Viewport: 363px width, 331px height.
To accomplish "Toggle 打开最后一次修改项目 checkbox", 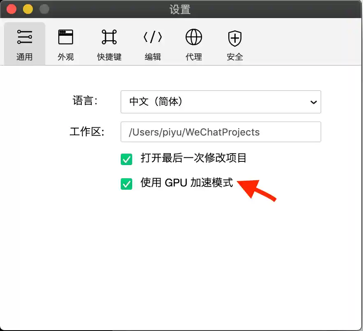I will pos(126,159).
